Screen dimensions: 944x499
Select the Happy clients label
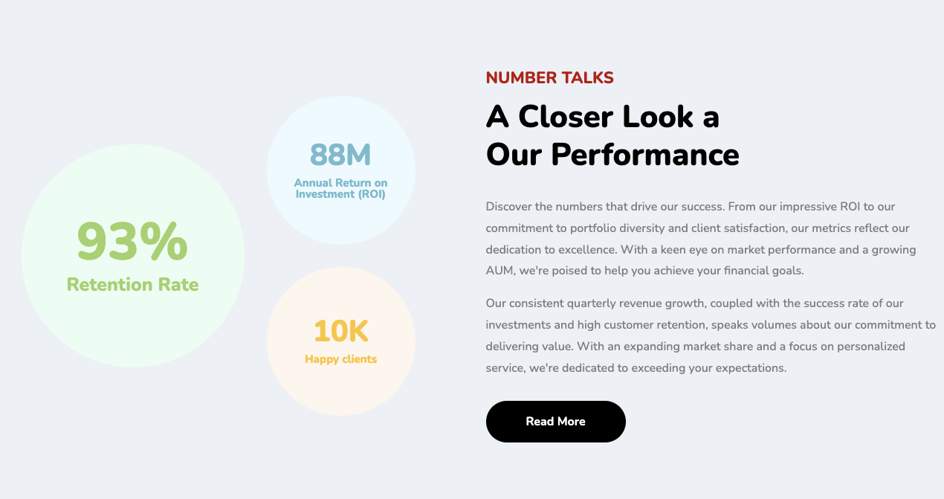[341, 359]
